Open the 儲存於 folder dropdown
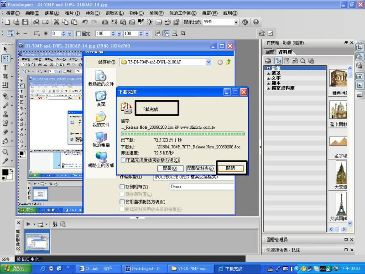The image size is (365, 274). (209, 62)
